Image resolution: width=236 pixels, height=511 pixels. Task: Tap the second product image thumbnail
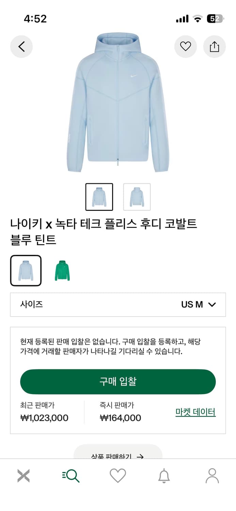(136, 197)
